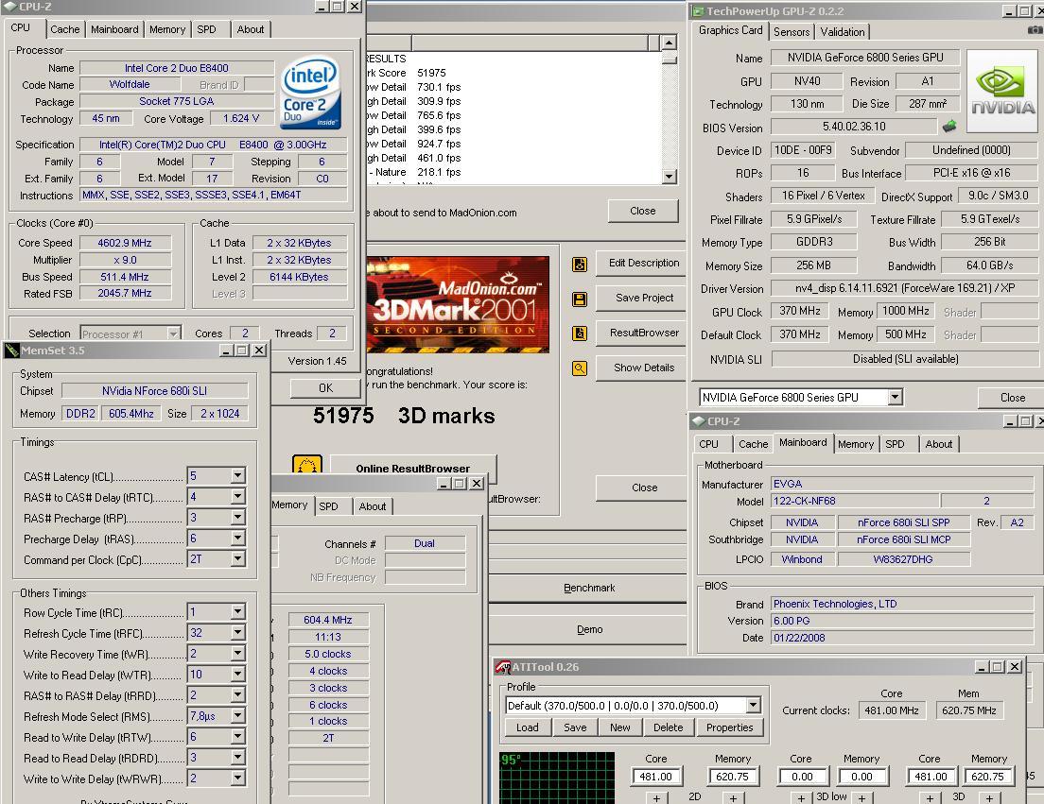The height and width of the screenshot is (804, 1044).
Task: Click OK in the top-left CPU-Z window
Action: [x=325, y=388]
